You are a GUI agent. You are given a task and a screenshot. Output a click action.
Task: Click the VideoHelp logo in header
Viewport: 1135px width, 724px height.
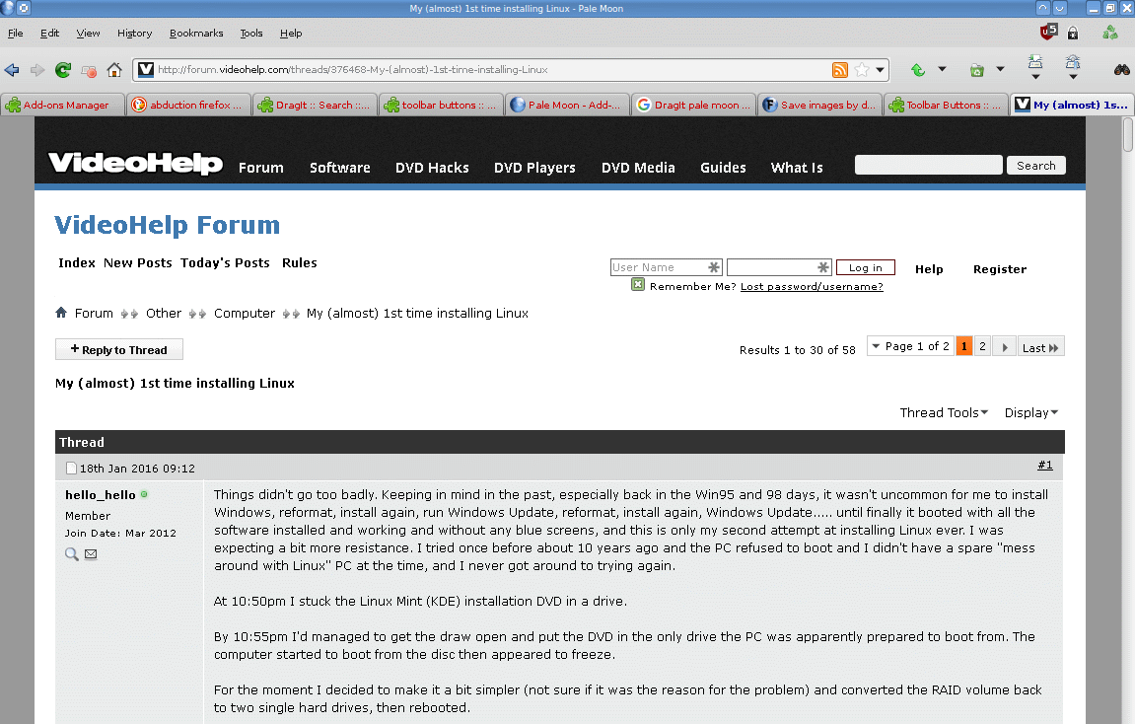coord(135,163)
